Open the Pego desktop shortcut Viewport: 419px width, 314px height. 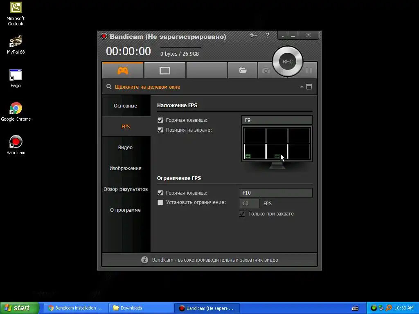tap(16, 78)
